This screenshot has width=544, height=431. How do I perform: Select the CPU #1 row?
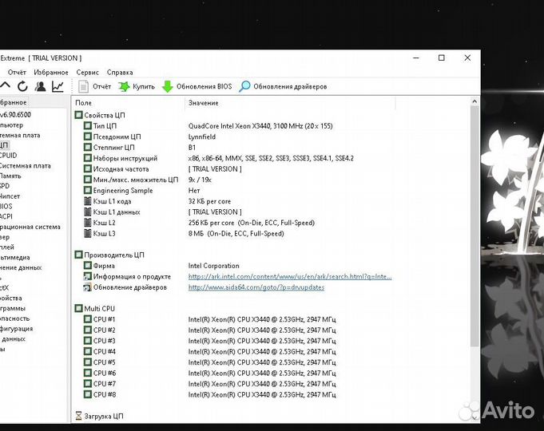coord(104,319)
